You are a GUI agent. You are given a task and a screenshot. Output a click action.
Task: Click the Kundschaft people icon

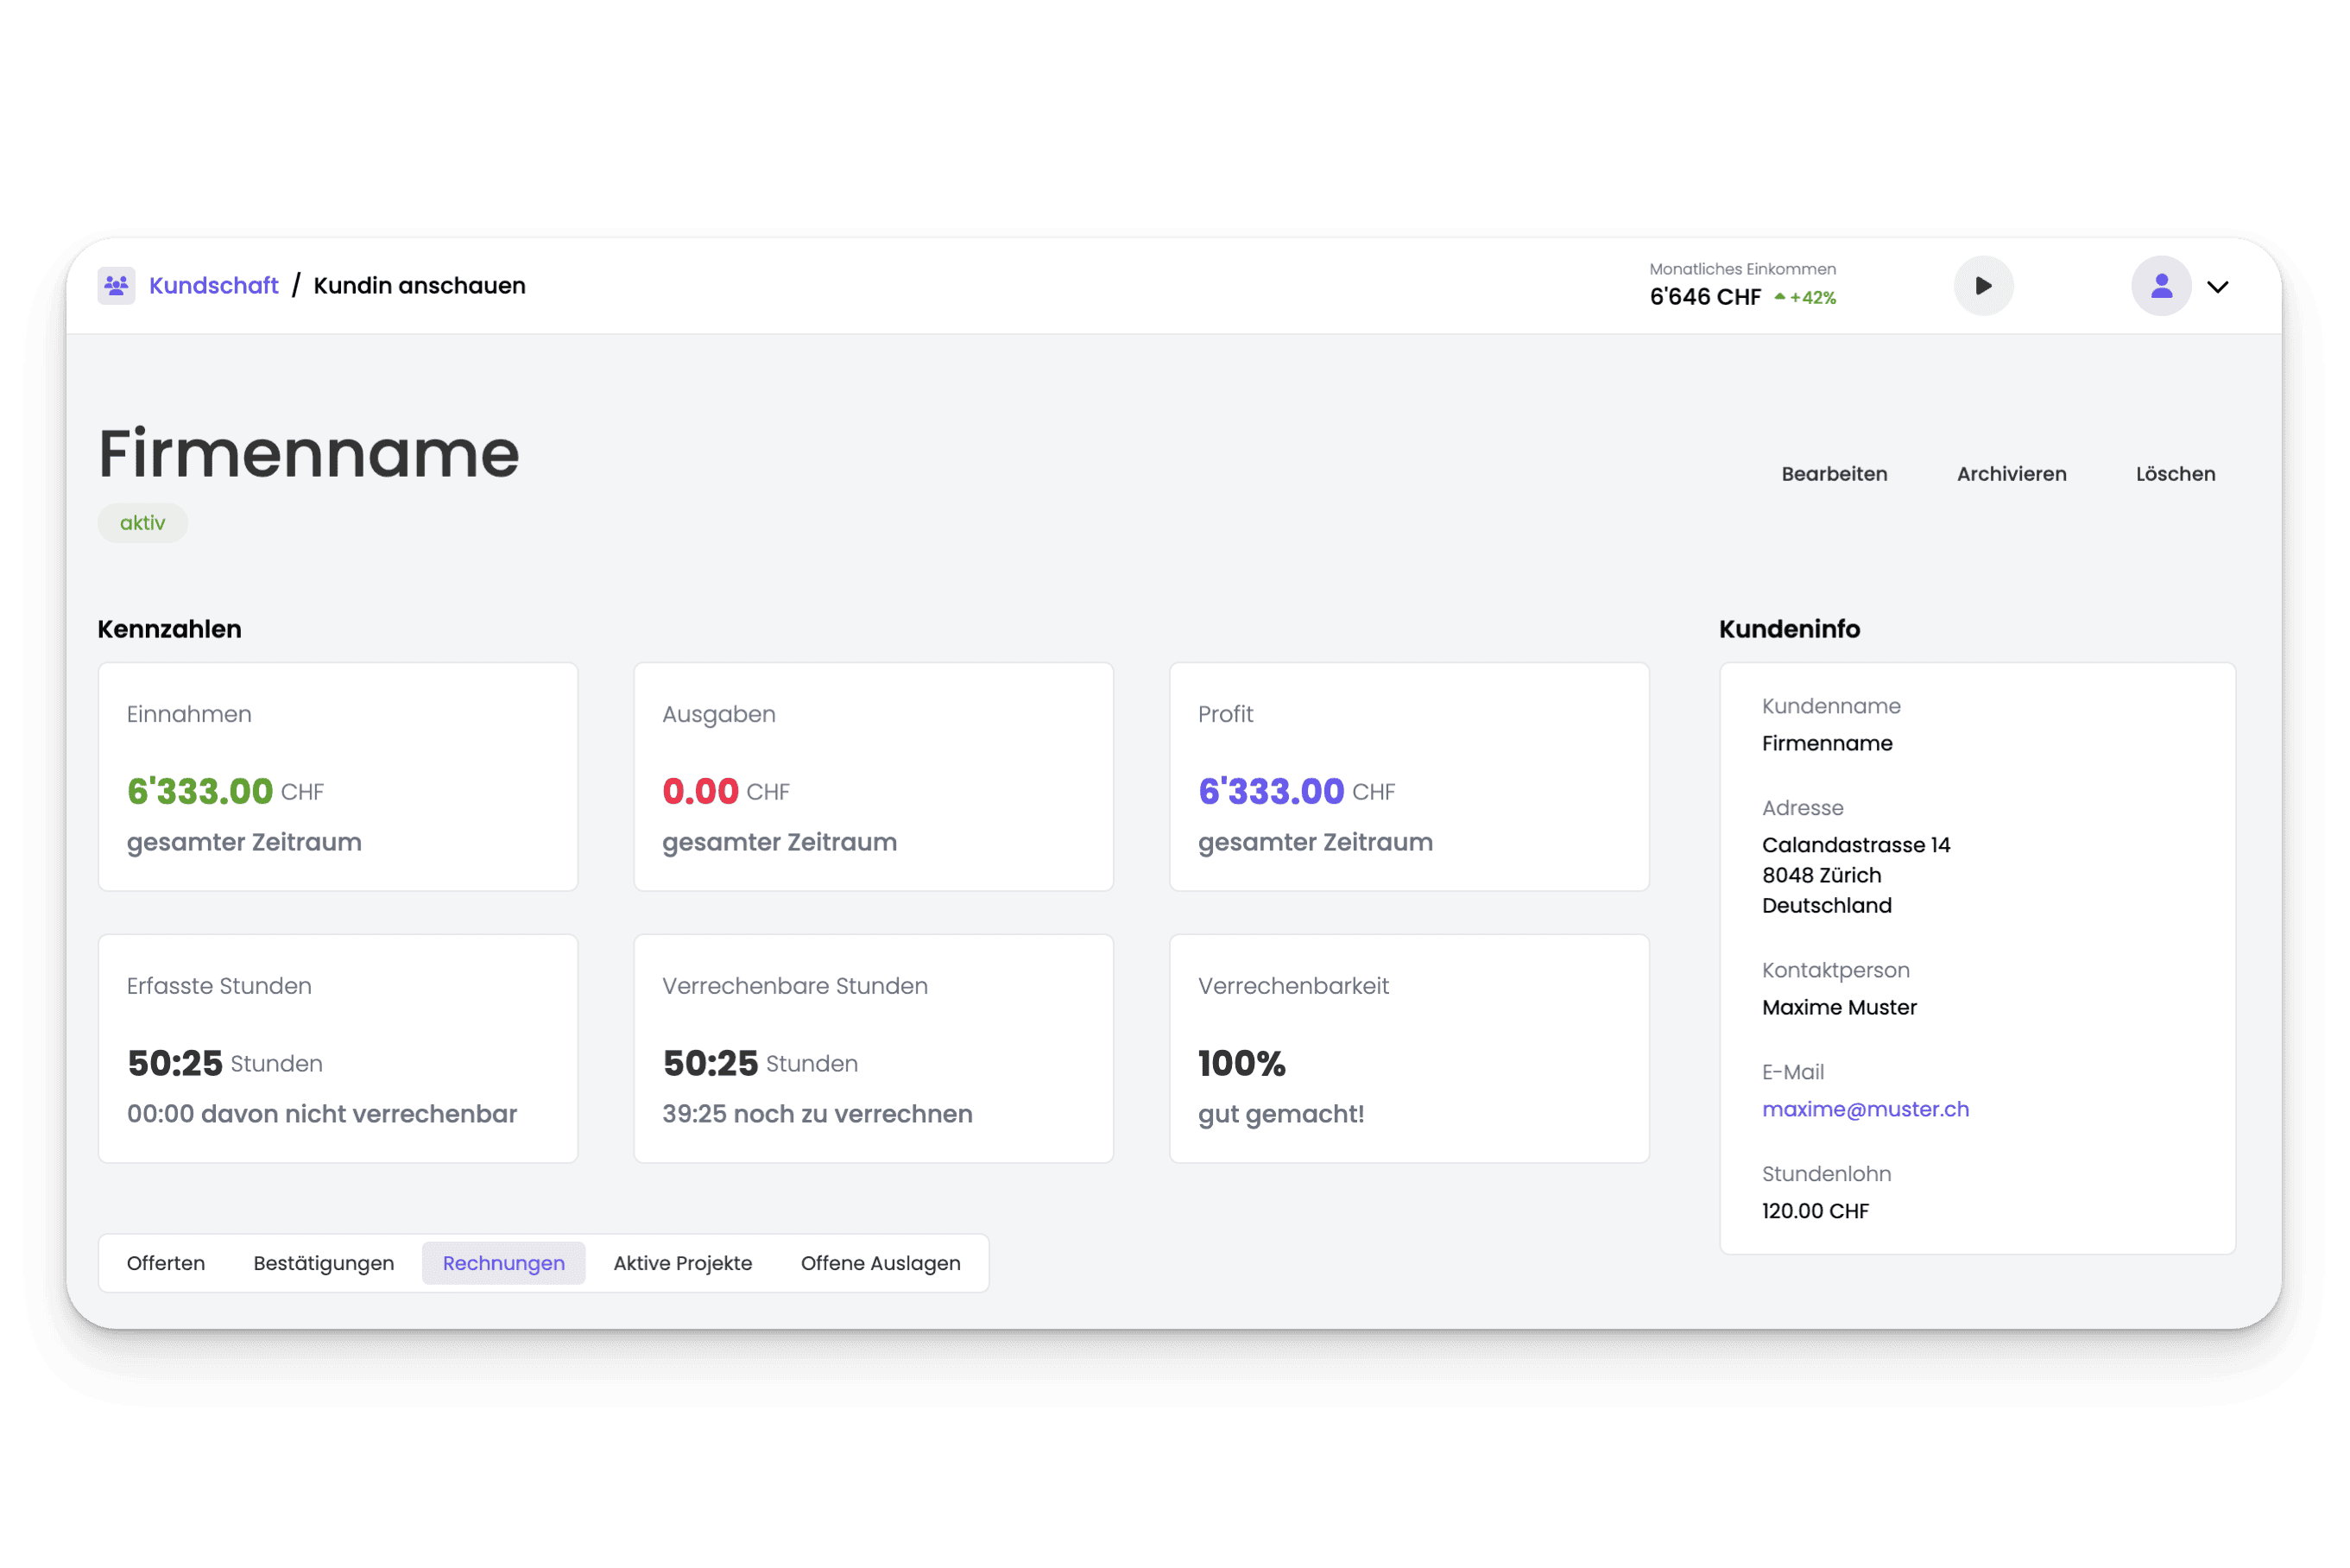[116, 286]
